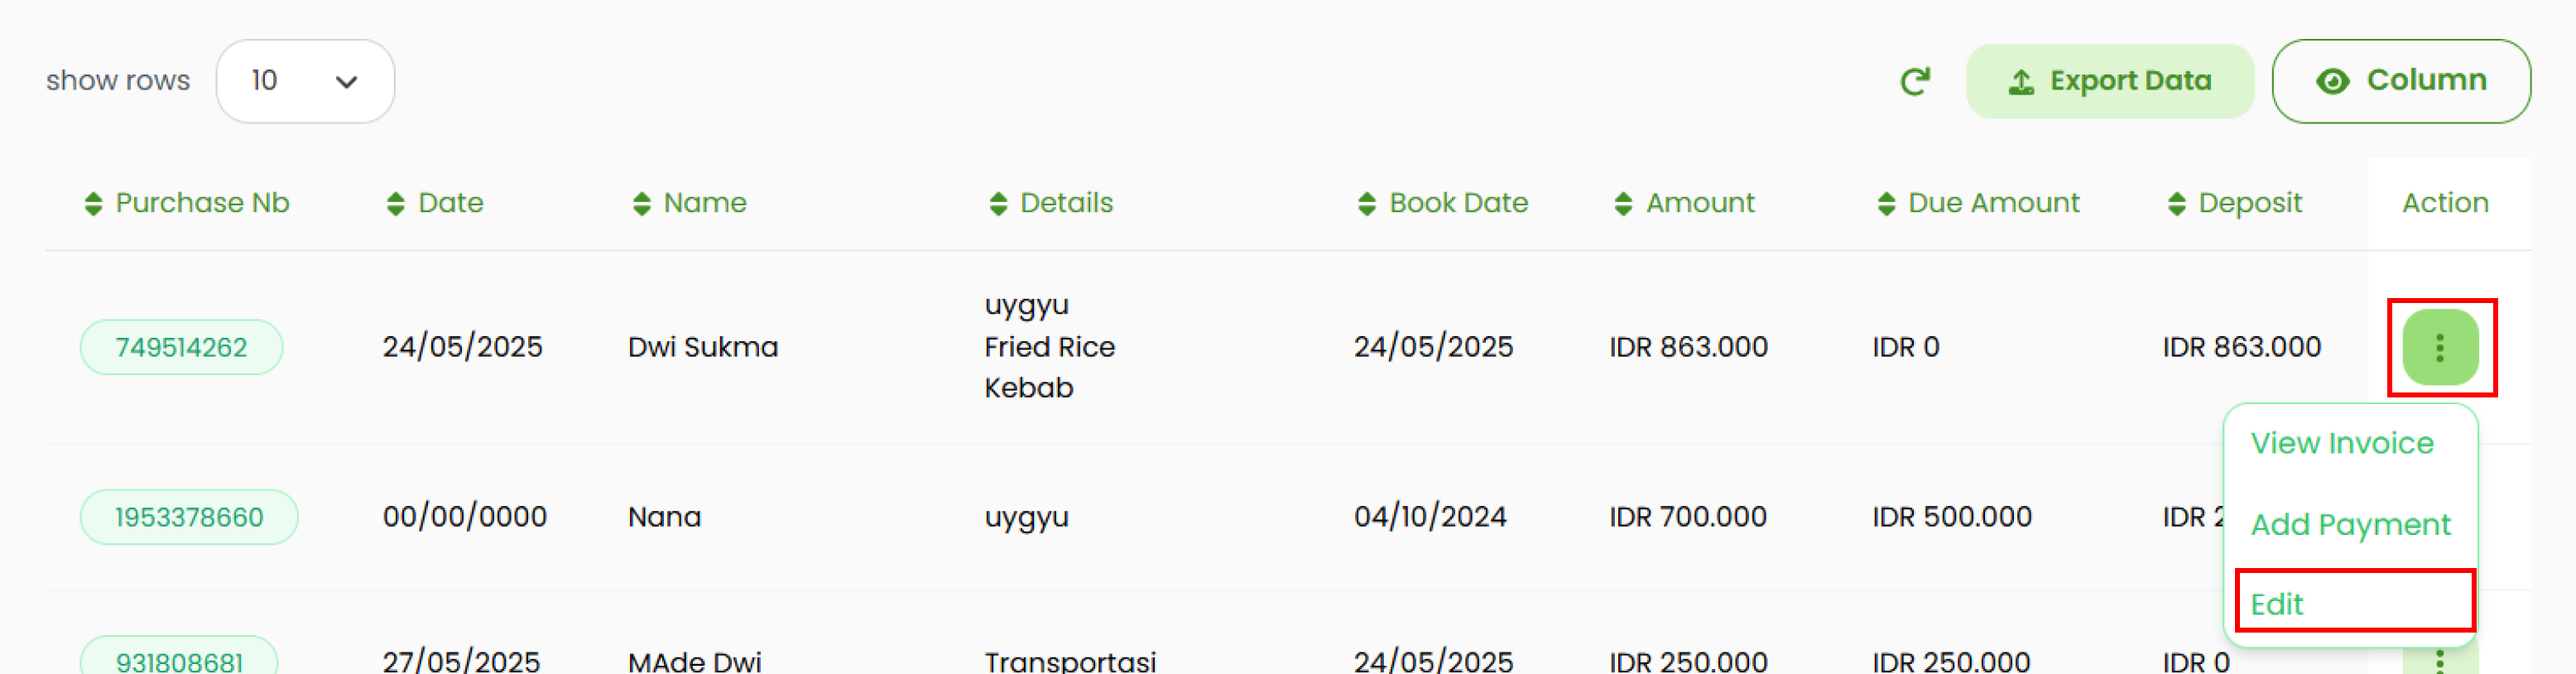Sort by Purchase Nb column arrows
This screenshot has height=674, width=2576.
coord(93,204)
